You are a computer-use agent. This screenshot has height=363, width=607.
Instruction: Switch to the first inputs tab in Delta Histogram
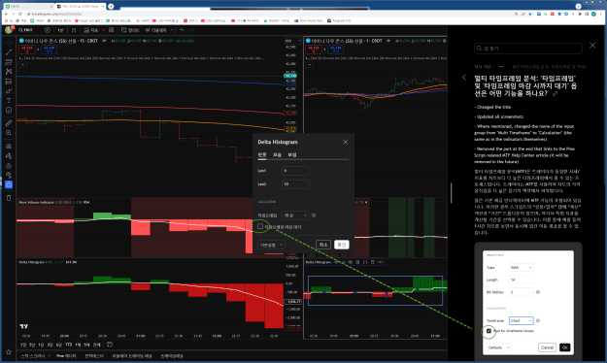pos(262,154)
